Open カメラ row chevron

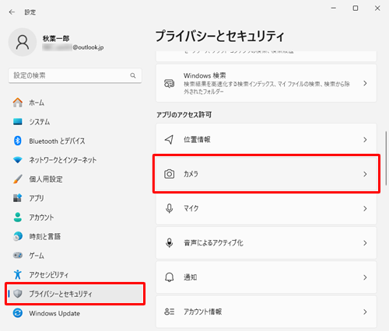[365, 174]
